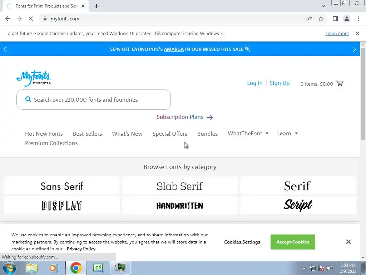Stop page loading with the X button

(31, 19)
